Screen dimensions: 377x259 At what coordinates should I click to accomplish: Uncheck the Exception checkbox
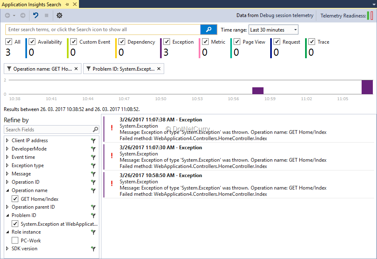167,42
